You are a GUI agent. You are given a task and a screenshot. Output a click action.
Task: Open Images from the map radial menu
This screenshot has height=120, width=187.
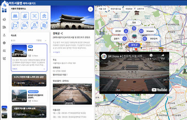[x=147, y=31]
